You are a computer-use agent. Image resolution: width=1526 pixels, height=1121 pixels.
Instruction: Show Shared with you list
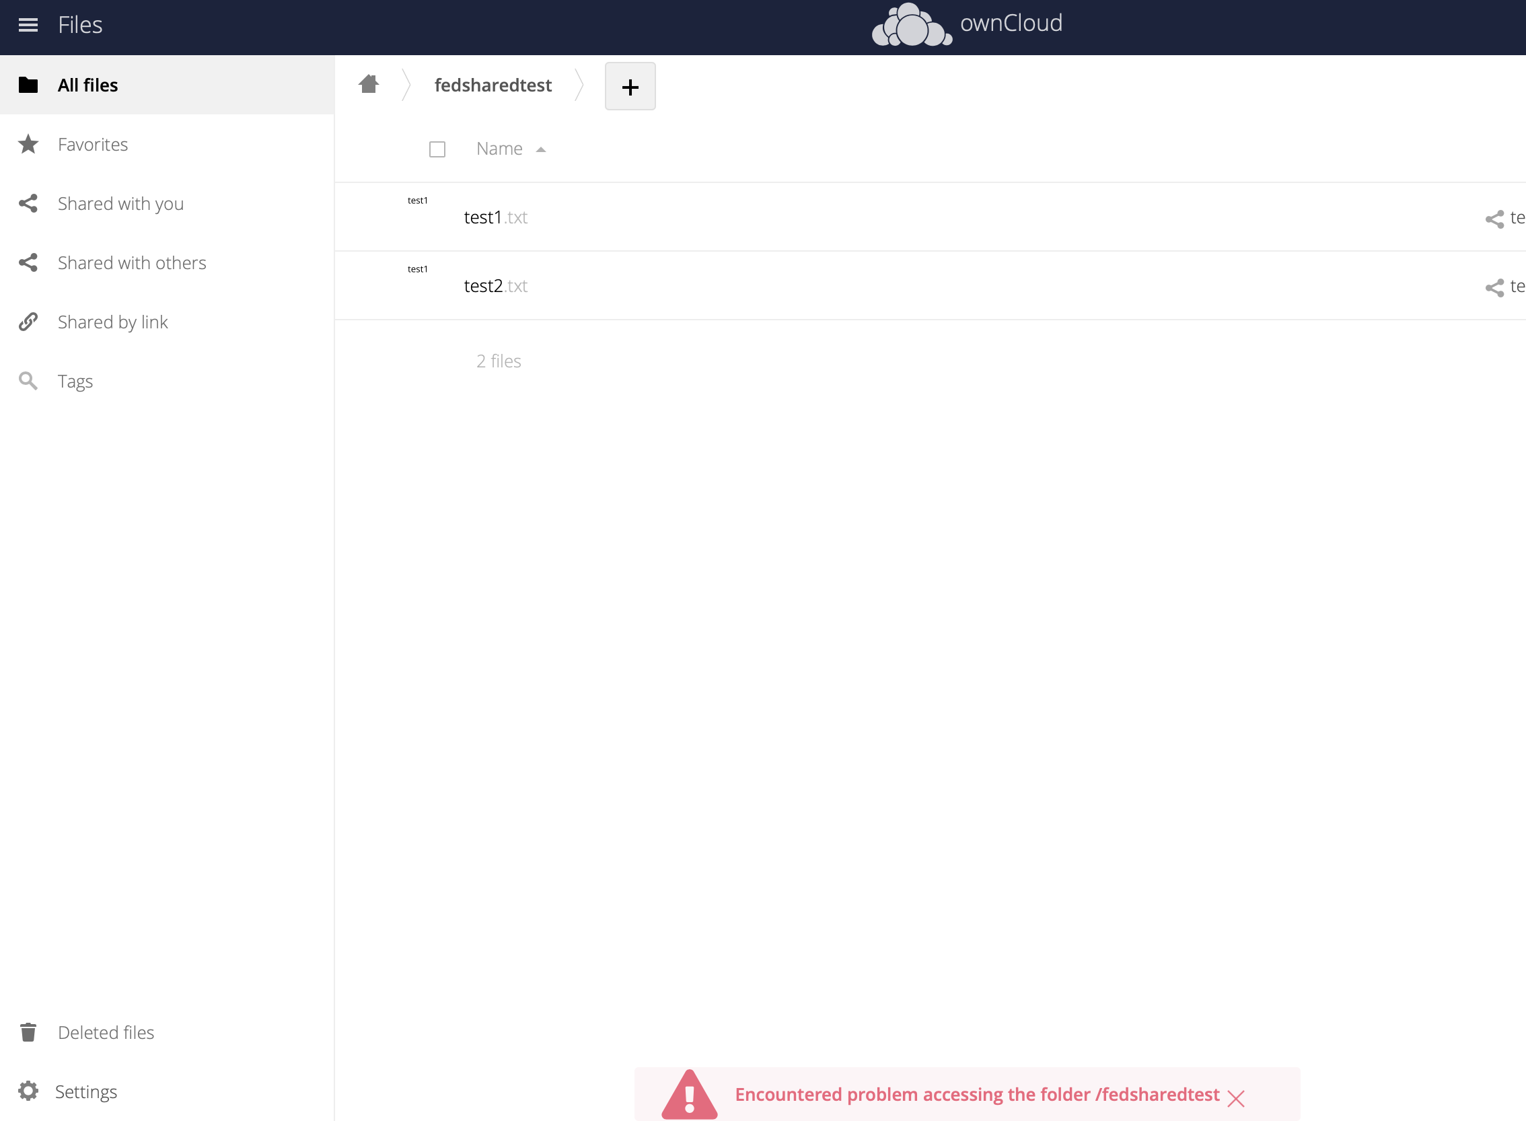121,204
